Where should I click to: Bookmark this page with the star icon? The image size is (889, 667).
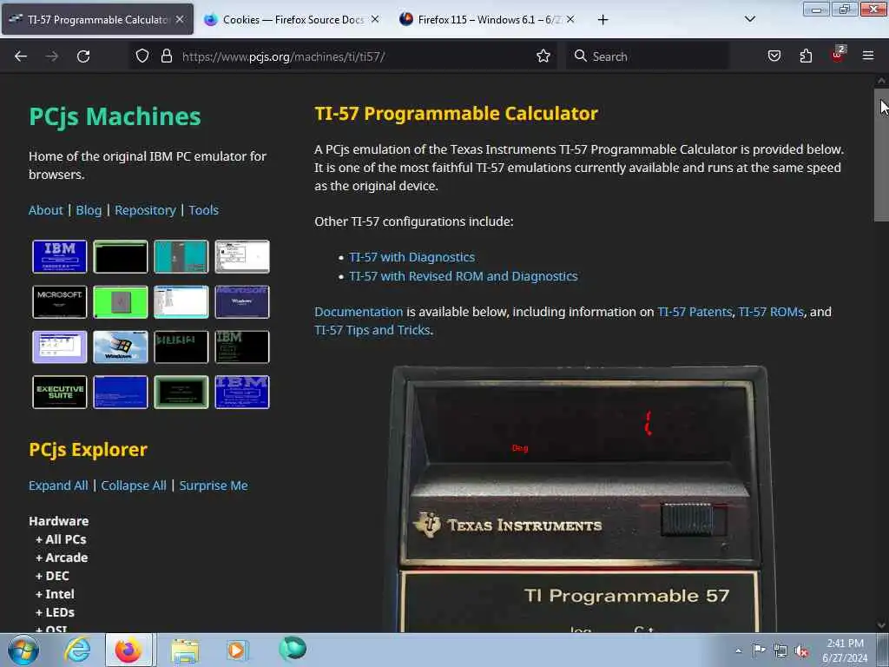[x=543, y=56]
